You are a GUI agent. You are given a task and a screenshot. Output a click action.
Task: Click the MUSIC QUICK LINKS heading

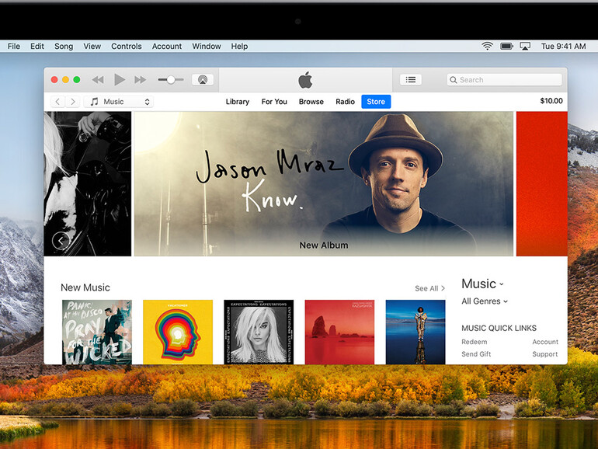(x=499, y=328)
